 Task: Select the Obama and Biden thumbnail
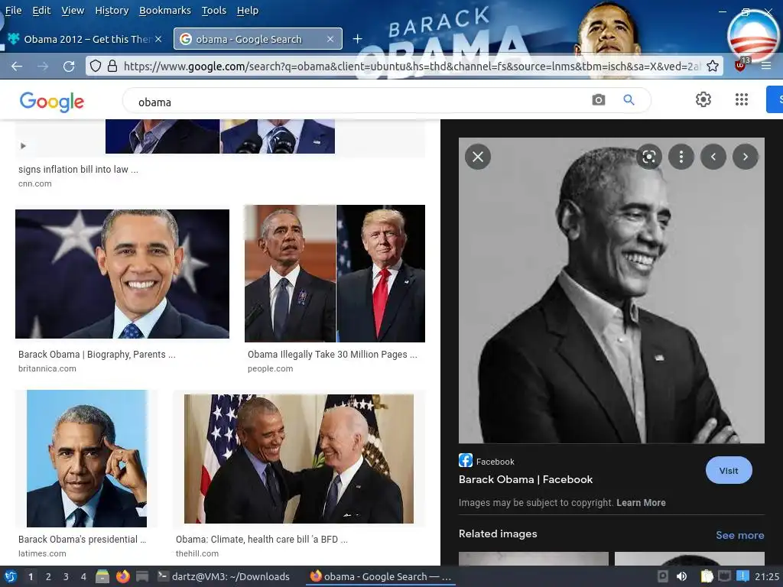299,459
